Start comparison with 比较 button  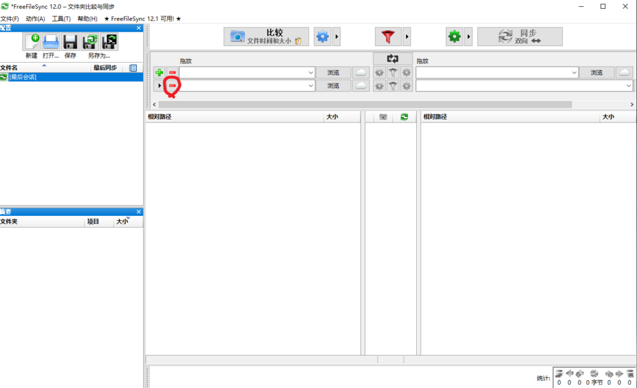coord(266,37)
